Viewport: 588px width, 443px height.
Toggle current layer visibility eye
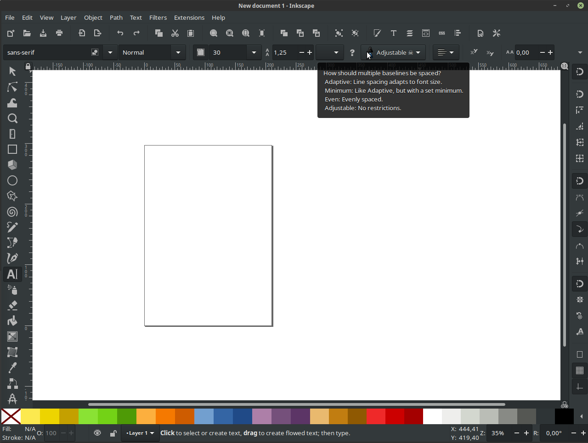tap(97, 433)
